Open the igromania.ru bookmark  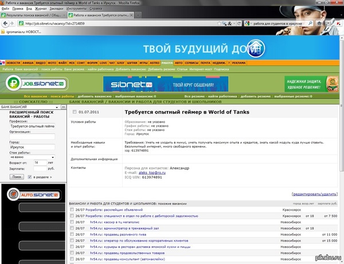21,31
